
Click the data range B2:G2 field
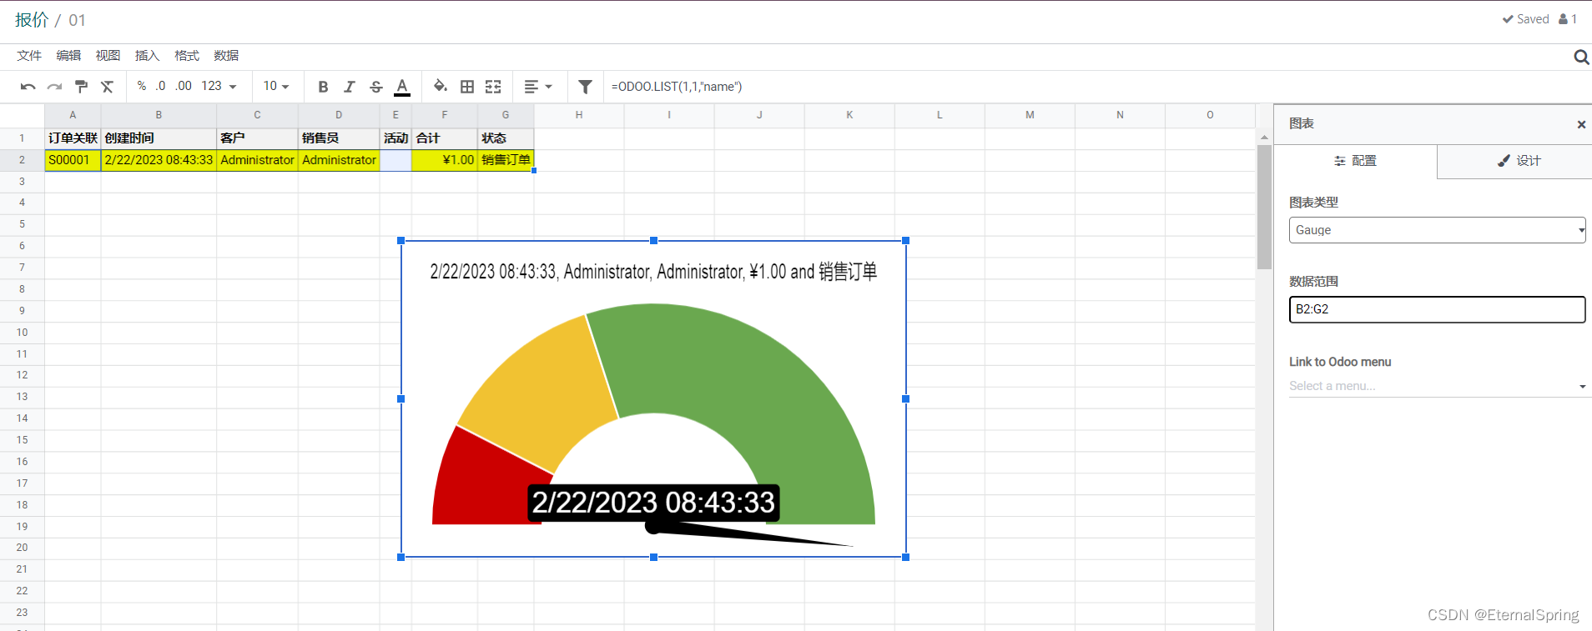pos(1437,309)
